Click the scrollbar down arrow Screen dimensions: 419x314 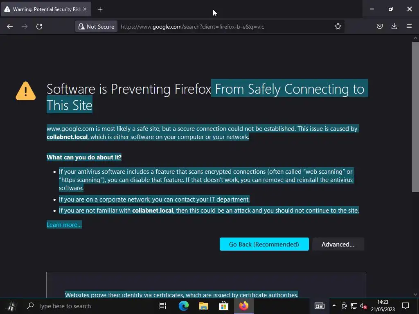(415, 294)
